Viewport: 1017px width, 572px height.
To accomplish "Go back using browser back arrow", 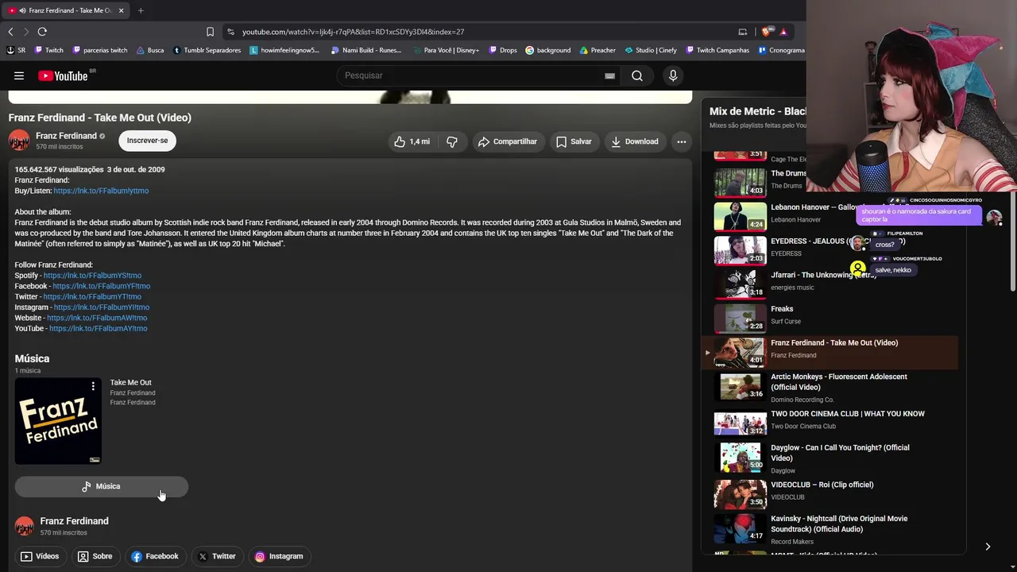I will pos(10,32).
